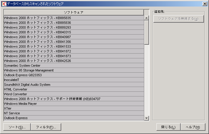
Task: Select the Symantec System Center row
Action: [x=74, y=66]
